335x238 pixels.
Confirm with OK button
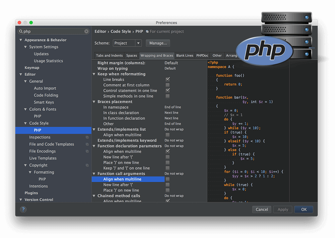point(304,210)
